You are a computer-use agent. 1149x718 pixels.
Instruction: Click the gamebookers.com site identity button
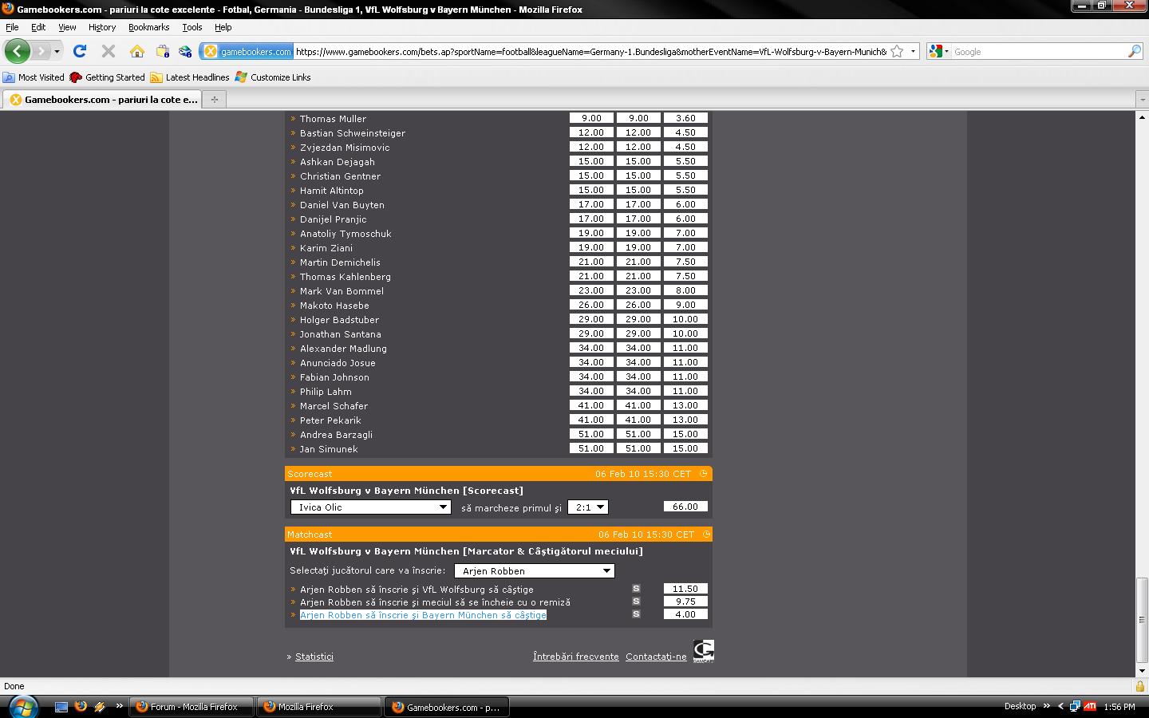247,51
